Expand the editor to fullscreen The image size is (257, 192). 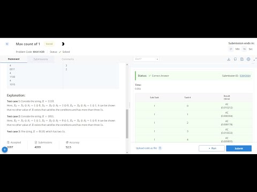[255, 59]
